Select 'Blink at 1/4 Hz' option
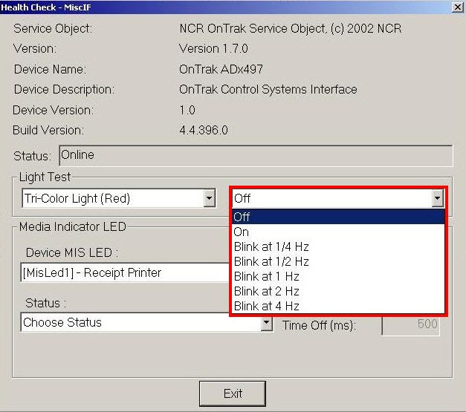The height and width of the screenshot is (412, 466). (338, 246)
